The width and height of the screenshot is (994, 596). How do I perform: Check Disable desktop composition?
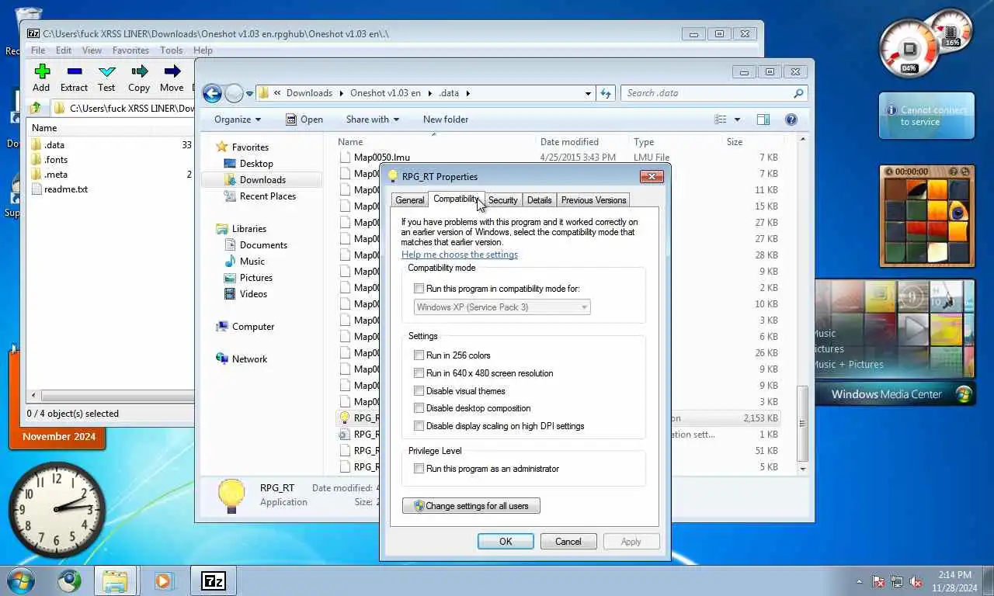click(x=419, y=408)
